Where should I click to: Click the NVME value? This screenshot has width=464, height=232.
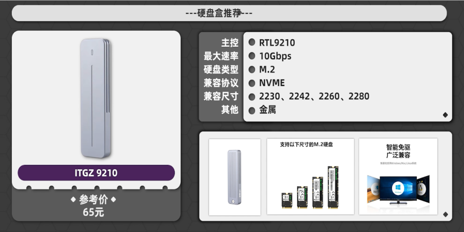(x=272, y=83)
